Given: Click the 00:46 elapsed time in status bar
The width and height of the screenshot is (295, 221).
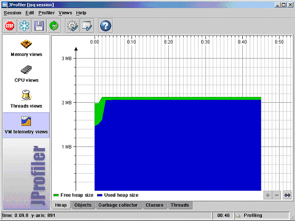Looking at the screenshot, I should 223,215.
